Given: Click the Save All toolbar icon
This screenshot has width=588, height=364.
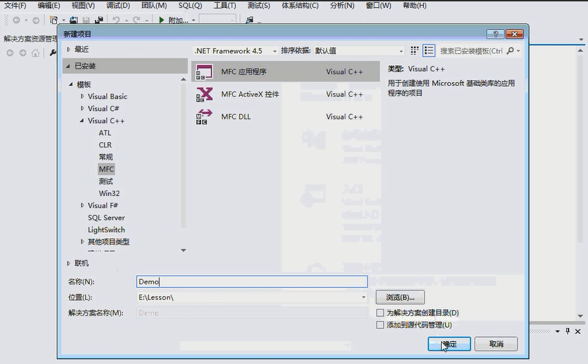Looking at the screenshot, I should (x=99, y=20).
